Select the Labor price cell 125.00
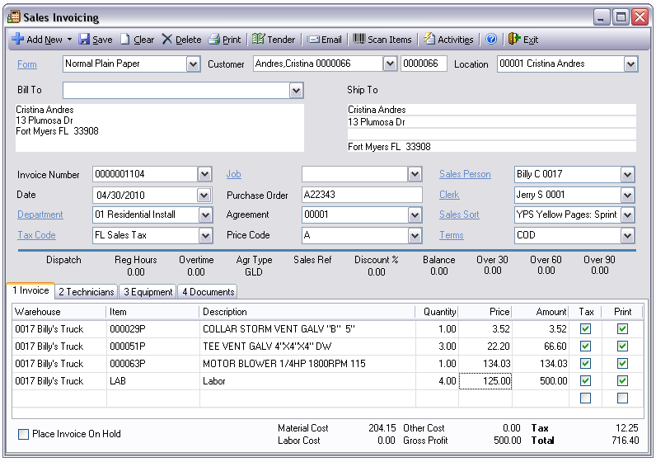Screen dimensions: 656x462 point(485,381)
